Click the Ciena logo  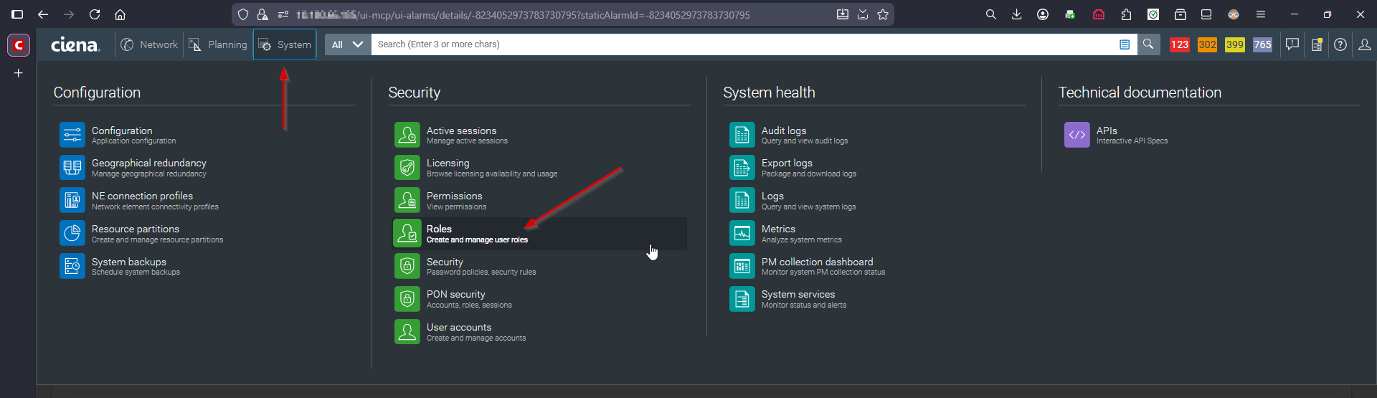coord(75,44)
